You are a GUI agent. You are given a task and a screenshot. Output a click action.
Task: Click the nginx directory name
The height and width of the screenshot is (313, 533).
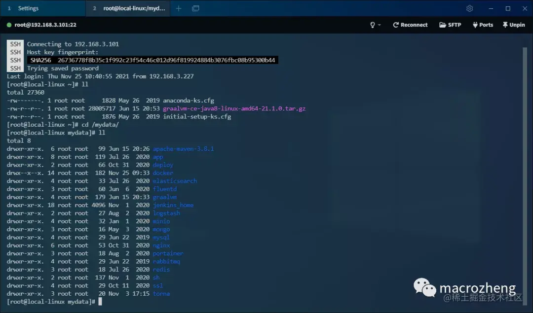(161, 245)
